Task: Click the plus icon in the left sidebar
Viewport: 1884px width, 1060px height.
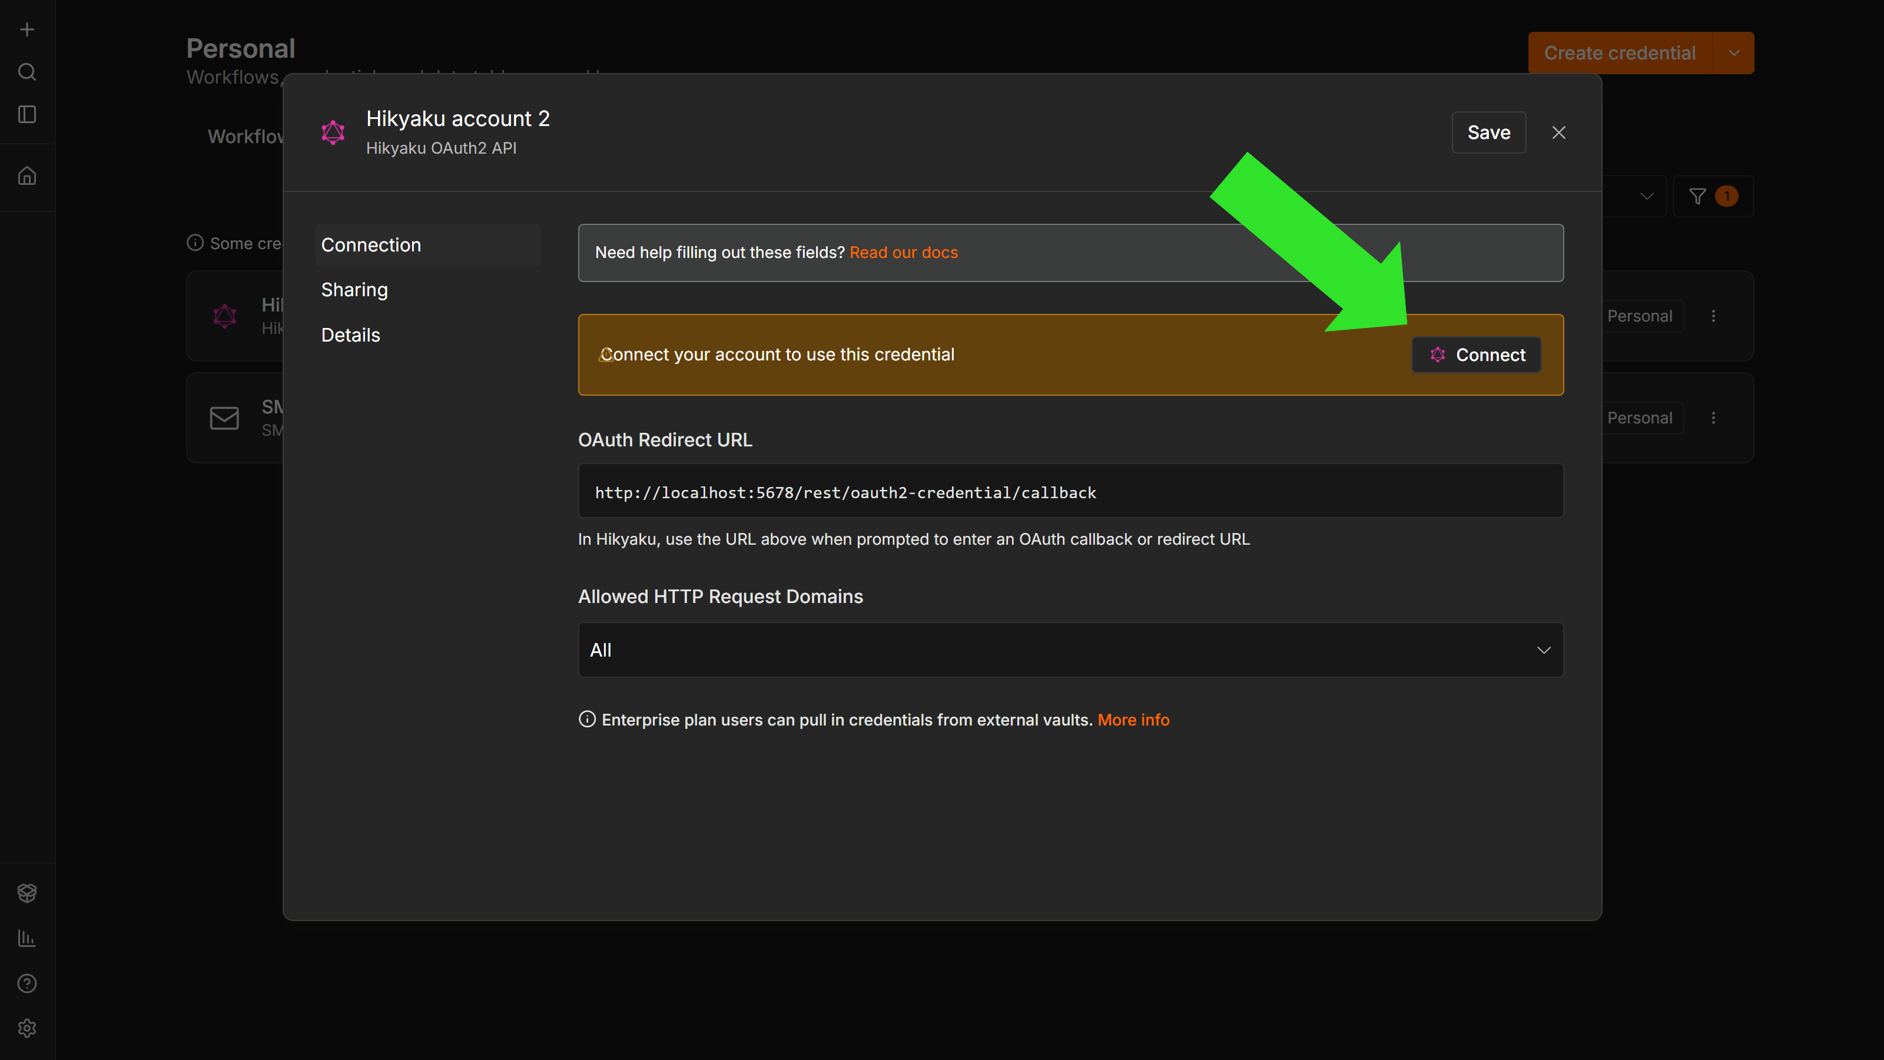Action: [27, 29]
